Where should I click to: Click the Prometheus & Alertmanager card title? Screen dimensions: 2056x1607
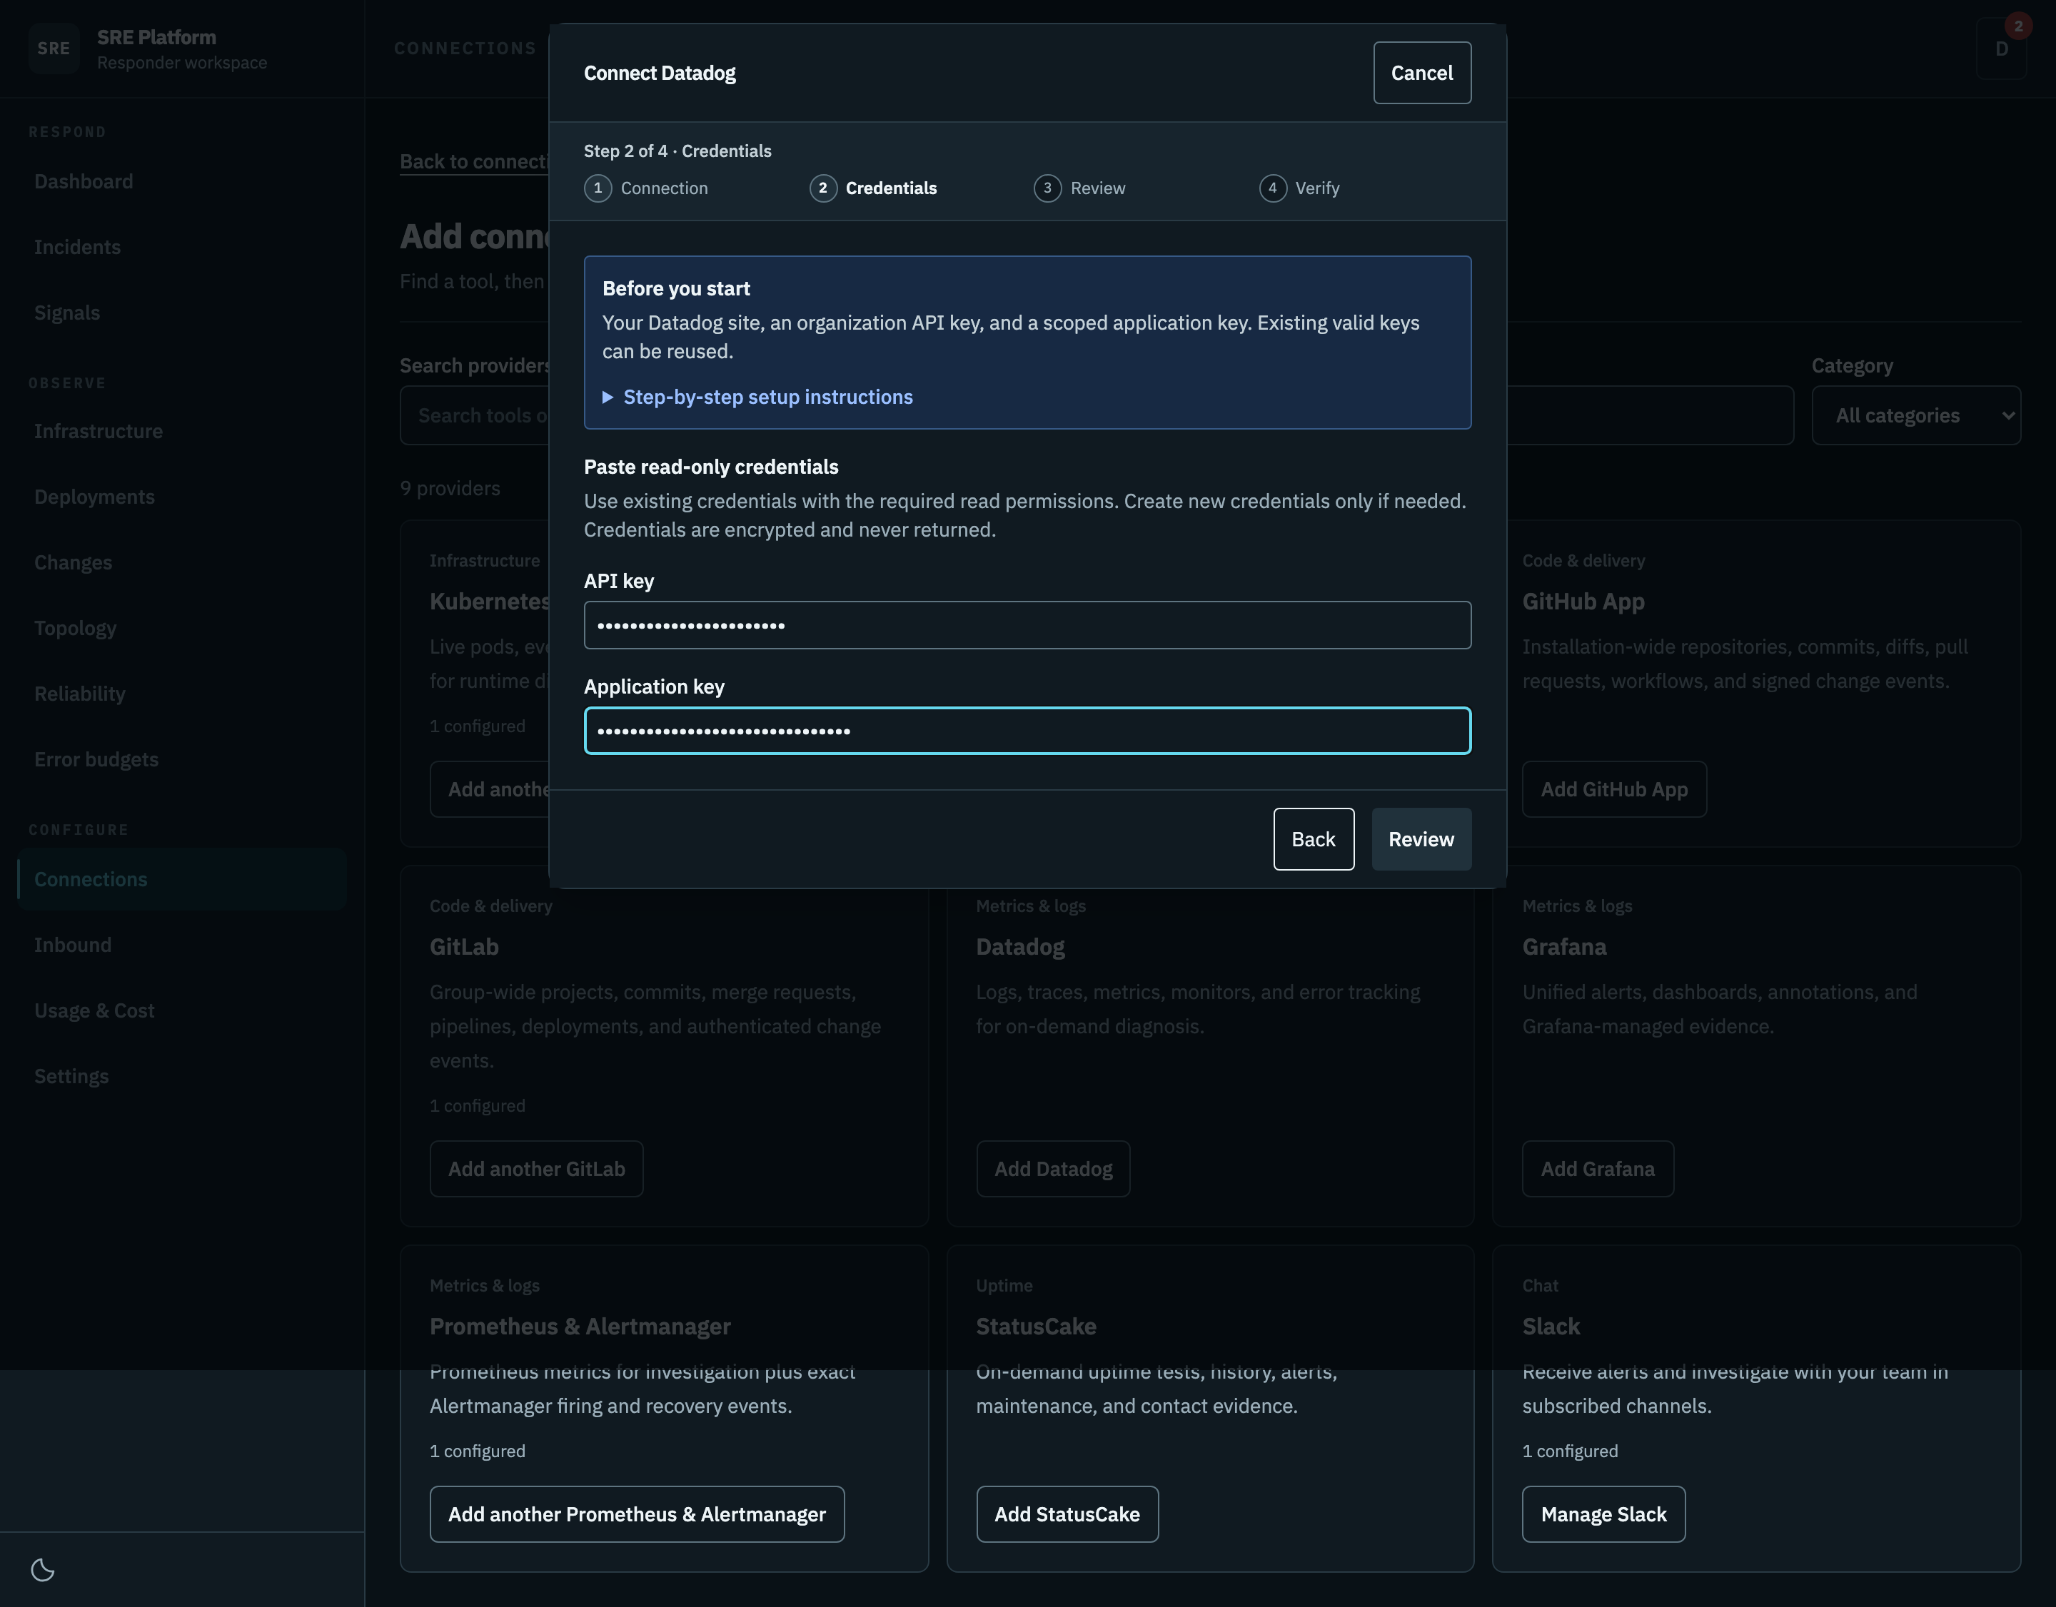pyautogui.click(x=580, y=1327)
